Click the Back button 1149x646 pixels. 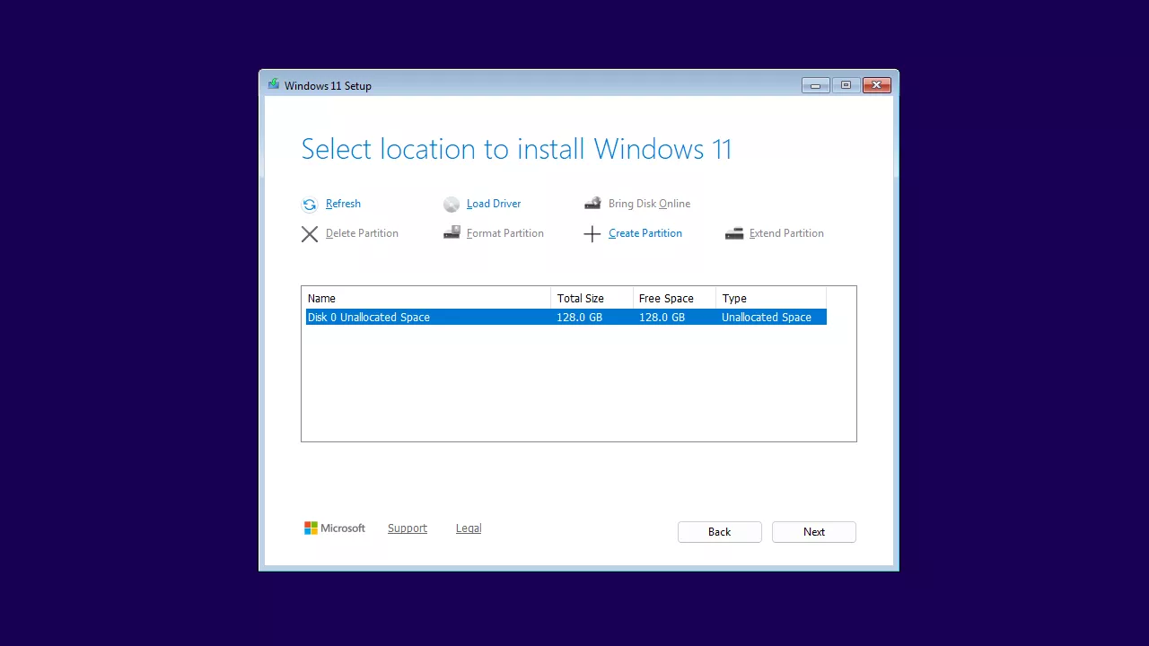tap(719, 531)
